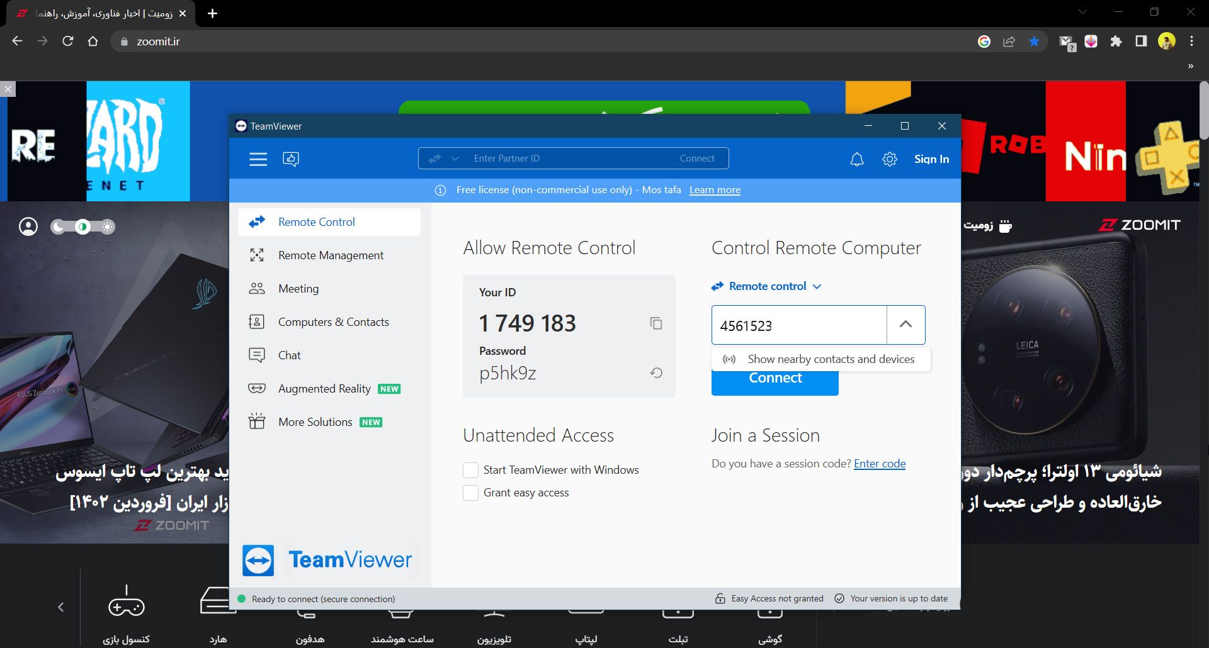Copy Your ID with the copy icon
The width and height of the screenshot is (1209, 648).
[x=656, y=323]
